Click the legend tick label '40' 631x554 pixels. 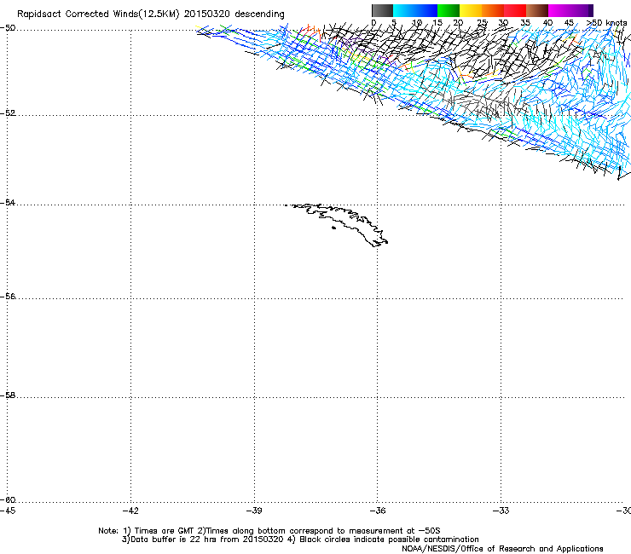point(547,23)
